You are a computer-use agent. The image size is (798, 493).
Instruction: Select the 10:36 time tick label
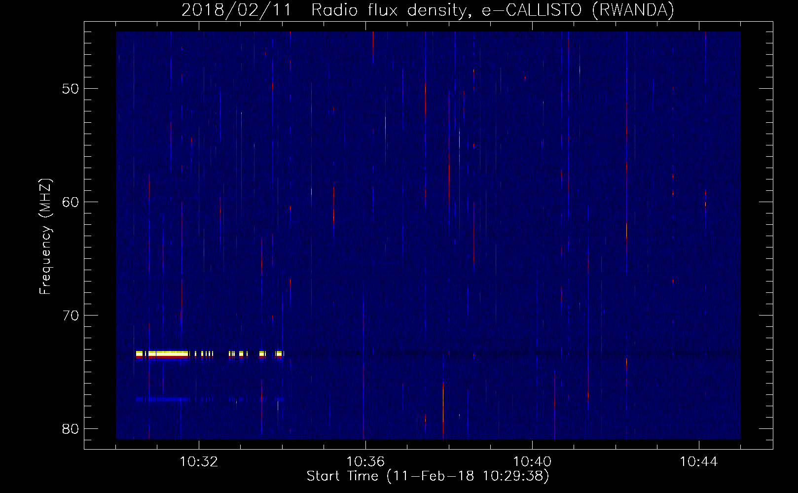(365, 462)
